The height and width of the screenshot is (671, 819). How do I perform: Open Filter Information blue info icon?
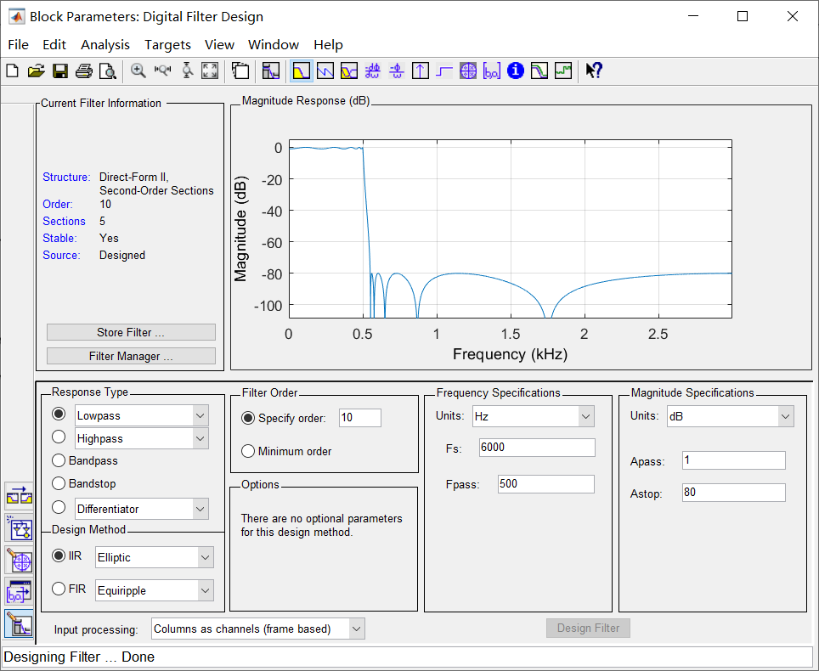(516, 70)
